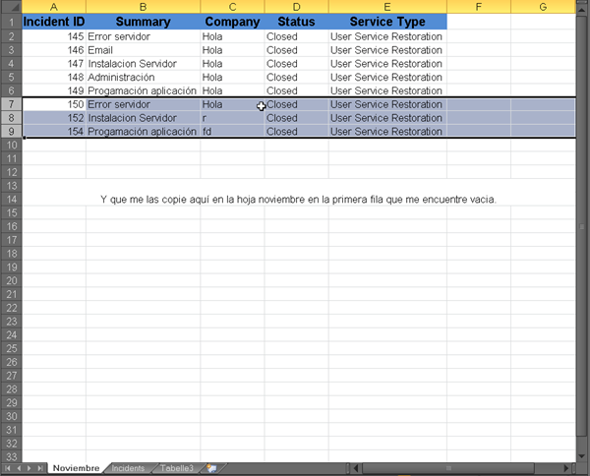Click the Email summary cell
The height and width of the screenshot is (476, 590).
(x=143, y=50)
